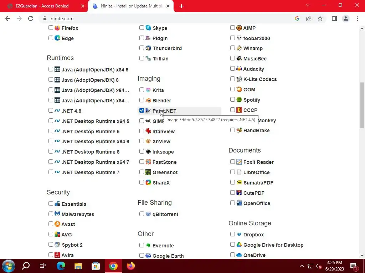Open the Windows Start menu
Viewport: 365px width, 273px height.
9,266
